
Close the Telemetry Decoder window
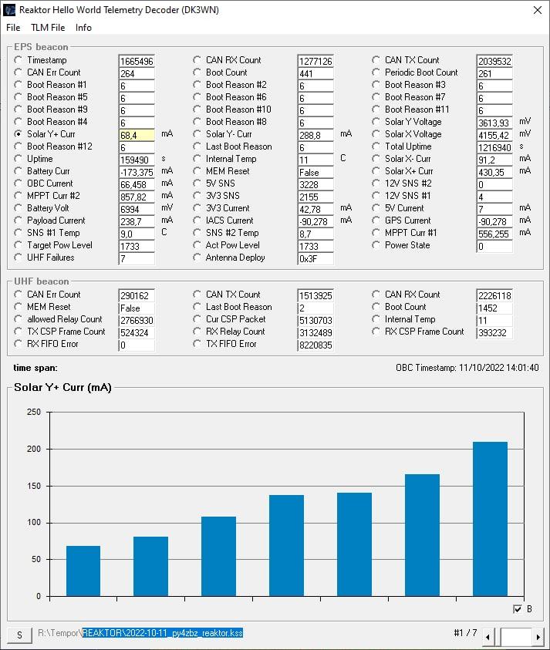pos(537,10)
